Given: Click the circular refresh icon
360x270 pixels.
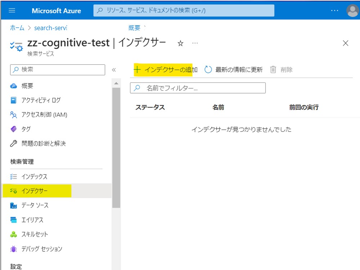Looking at the screenshot, I should point(208,69).
